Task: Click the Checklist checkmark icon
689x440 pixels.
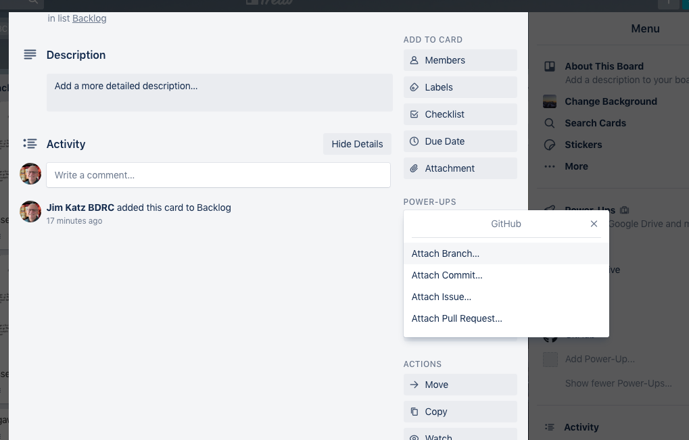Action: pyautogui.click(x=414, y=114)
